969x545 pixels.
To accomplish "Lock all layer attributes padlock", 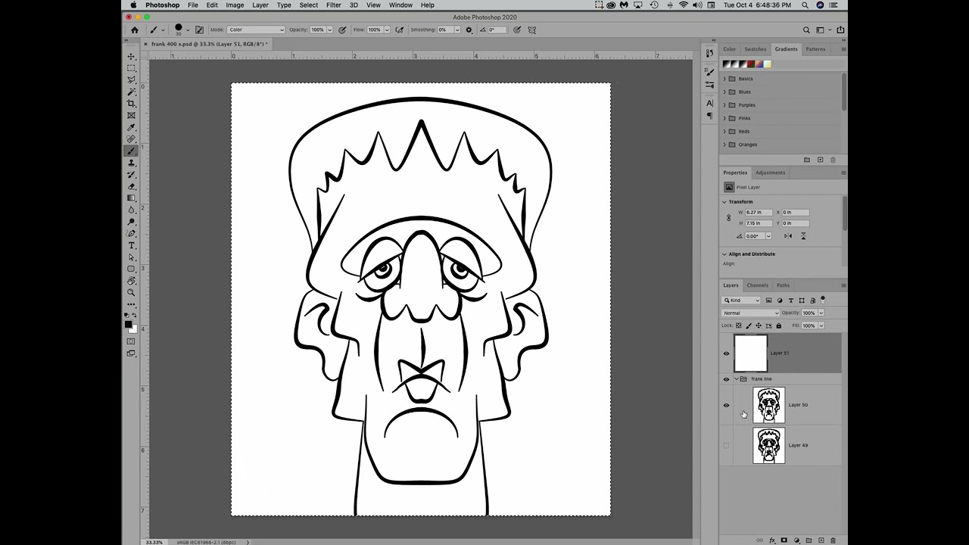I will click(x=778, y=325).
